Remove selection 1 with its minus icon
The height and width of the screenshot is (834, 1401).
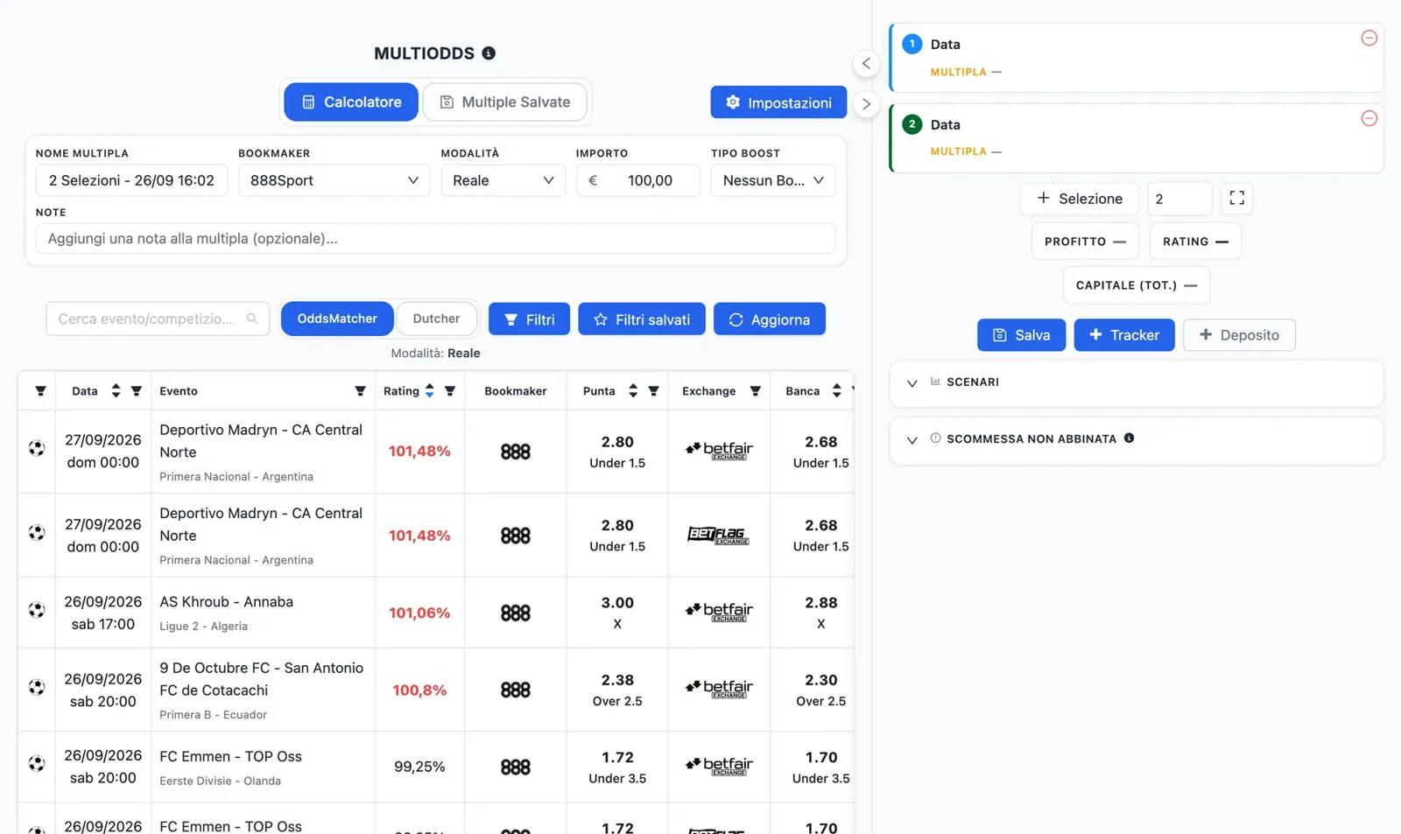pyautogui.click(x=1369, y=38)
